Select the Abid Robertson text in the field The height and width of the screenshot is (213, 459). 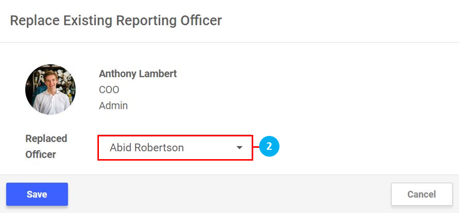pyautogui.click(x=146, y=148)
